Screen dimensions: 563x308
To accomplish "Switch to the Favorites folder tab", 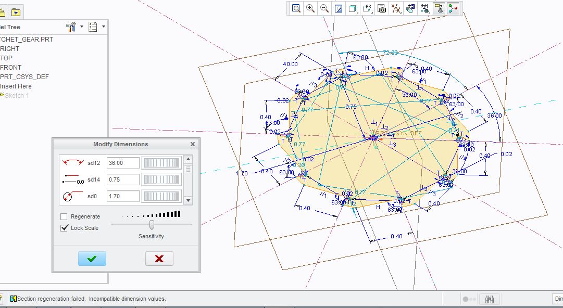I will 16,12.
